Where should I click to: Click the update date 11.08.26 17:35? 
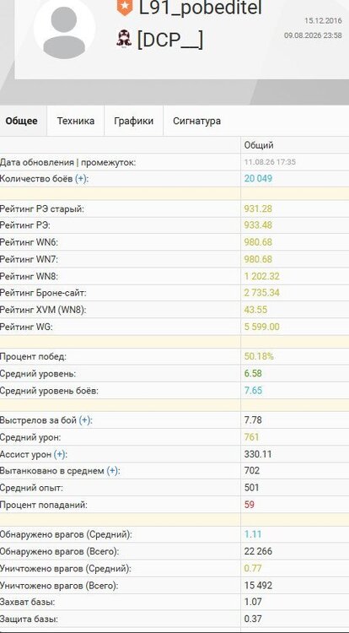click(270, 162)
